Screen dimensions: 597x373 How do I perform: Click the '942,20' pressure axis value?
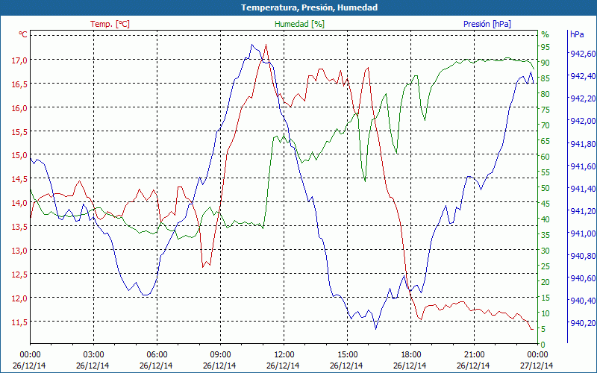[583, 98]
